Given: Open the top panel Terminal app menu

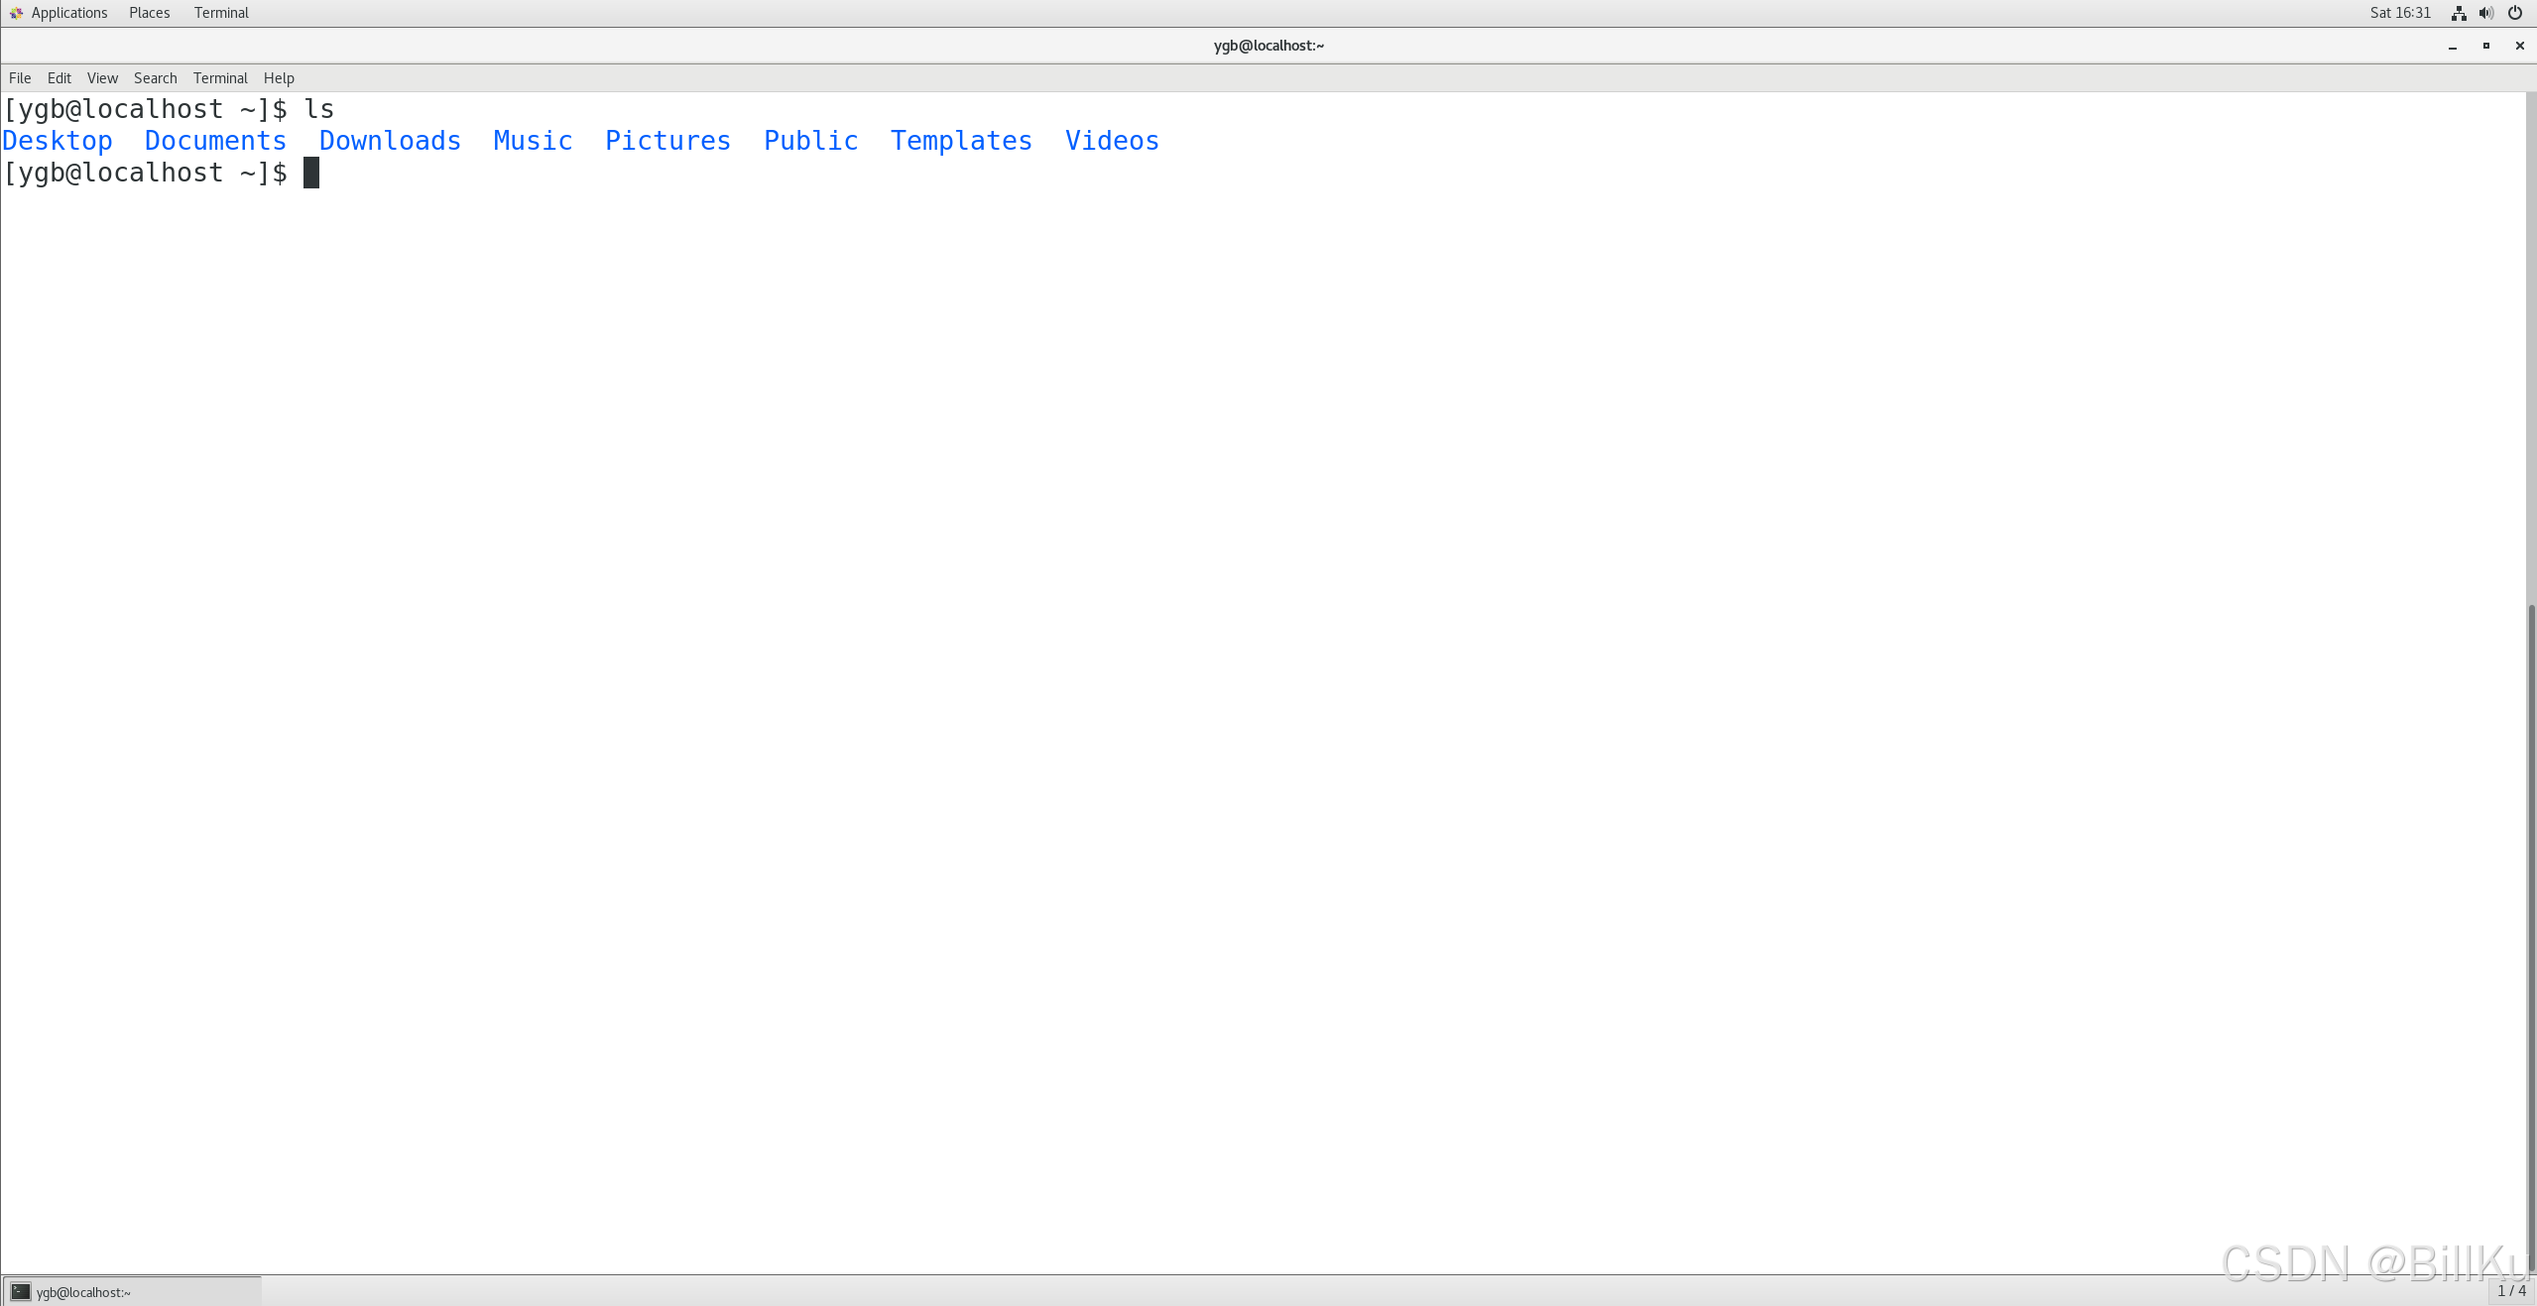Looking at the screenshot, I should [x=221, y=13].
